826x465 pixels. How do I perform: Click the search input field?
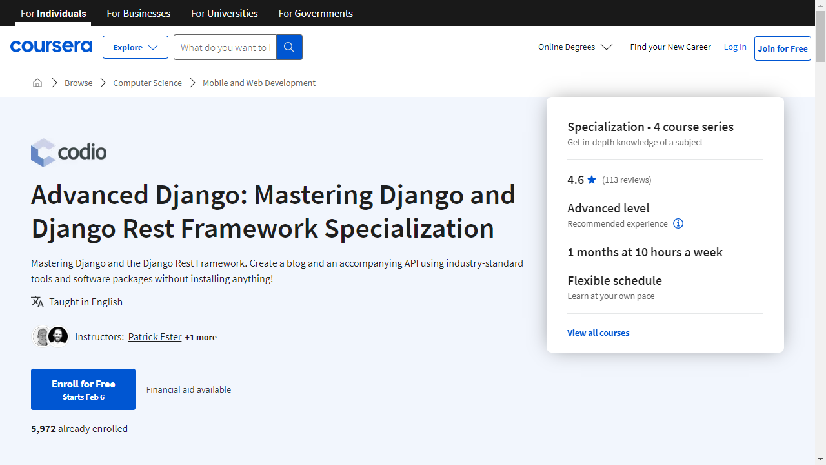pyautogui.click(x=225, y=47)
